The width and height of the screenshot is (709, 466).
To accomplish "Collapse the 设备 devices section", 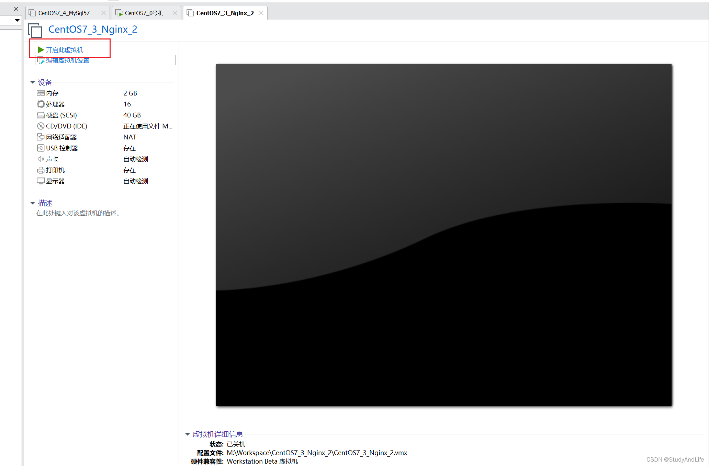I will 33,82.
